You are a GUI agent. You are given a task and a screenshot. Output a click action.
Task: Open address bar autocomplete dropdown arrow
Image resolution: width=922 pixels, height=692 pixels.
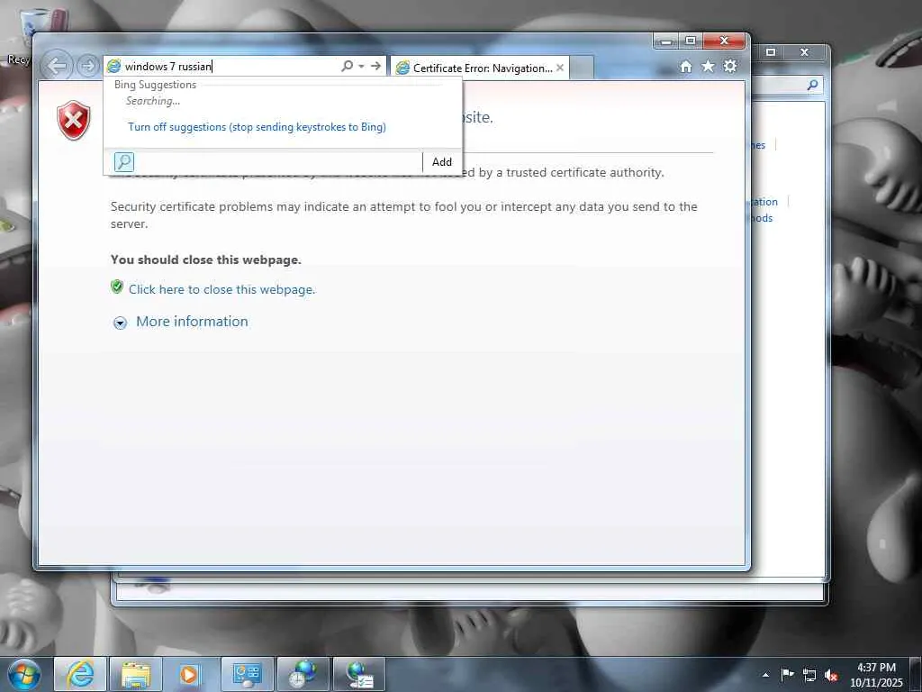[x=362, y=66]
